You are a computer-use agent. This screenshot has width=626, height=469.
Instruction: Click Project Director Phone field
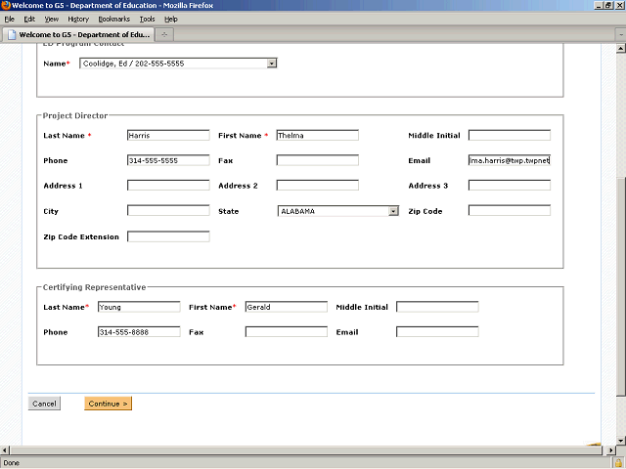click(x=168, y=160)
